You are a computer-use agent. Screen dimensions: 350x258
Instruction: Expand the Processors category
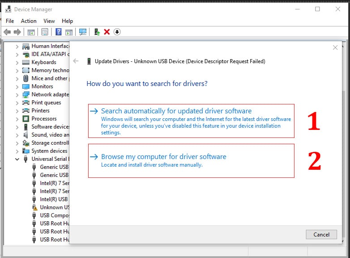pyautogui.click(x=17, y=119)
